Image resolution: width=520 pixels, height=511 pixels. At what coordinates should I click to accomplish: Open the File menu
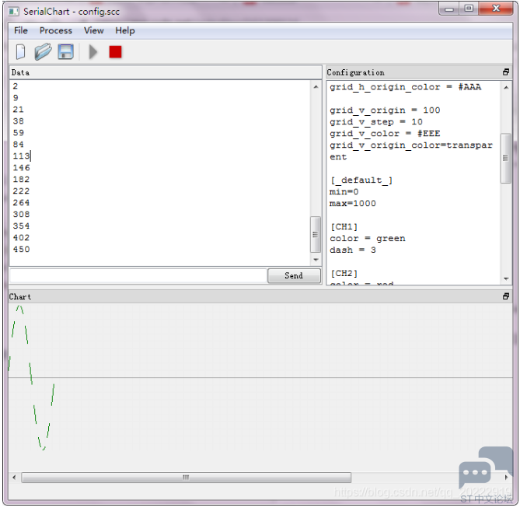(21, 30)
